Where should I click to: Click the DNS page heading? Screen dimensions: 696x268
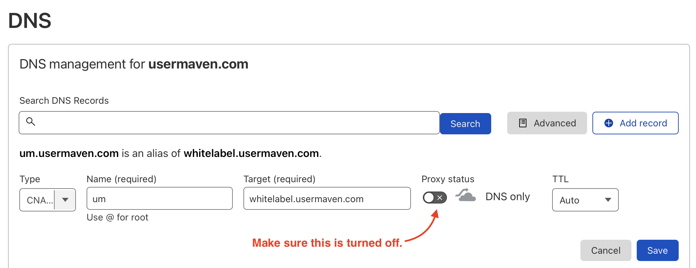click(30, 21)
